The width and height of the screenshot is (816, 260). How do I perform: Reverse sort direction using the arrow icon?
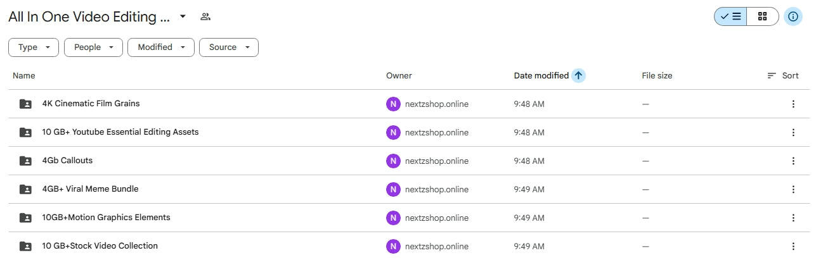[578, 75]
